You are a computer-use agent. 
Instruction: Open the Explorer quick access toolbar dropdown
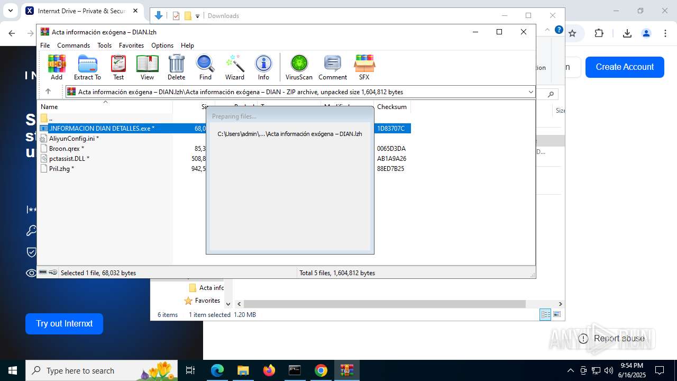tap(197, 16)
